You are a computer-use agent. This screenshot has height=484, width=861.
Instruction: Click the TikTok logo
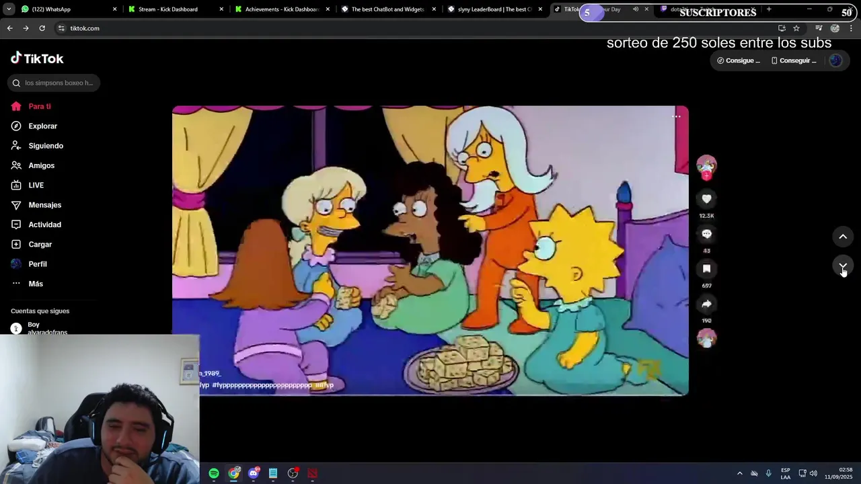pos(37,58)
